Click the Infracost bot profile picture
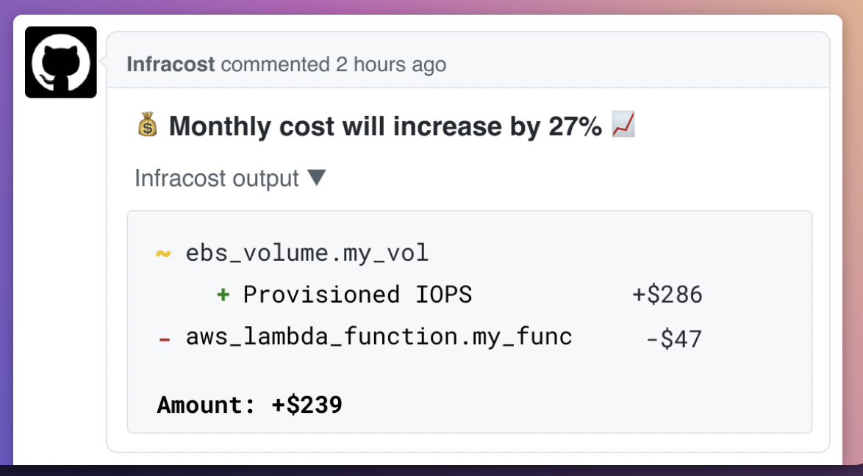This screenshot has height=476, width=863. [60, 62]
